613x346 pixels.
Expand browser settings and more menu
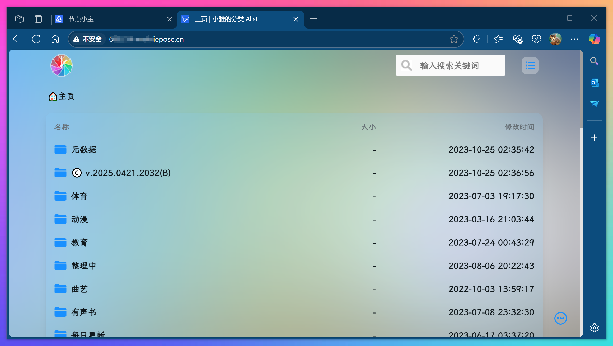point(574,39)
